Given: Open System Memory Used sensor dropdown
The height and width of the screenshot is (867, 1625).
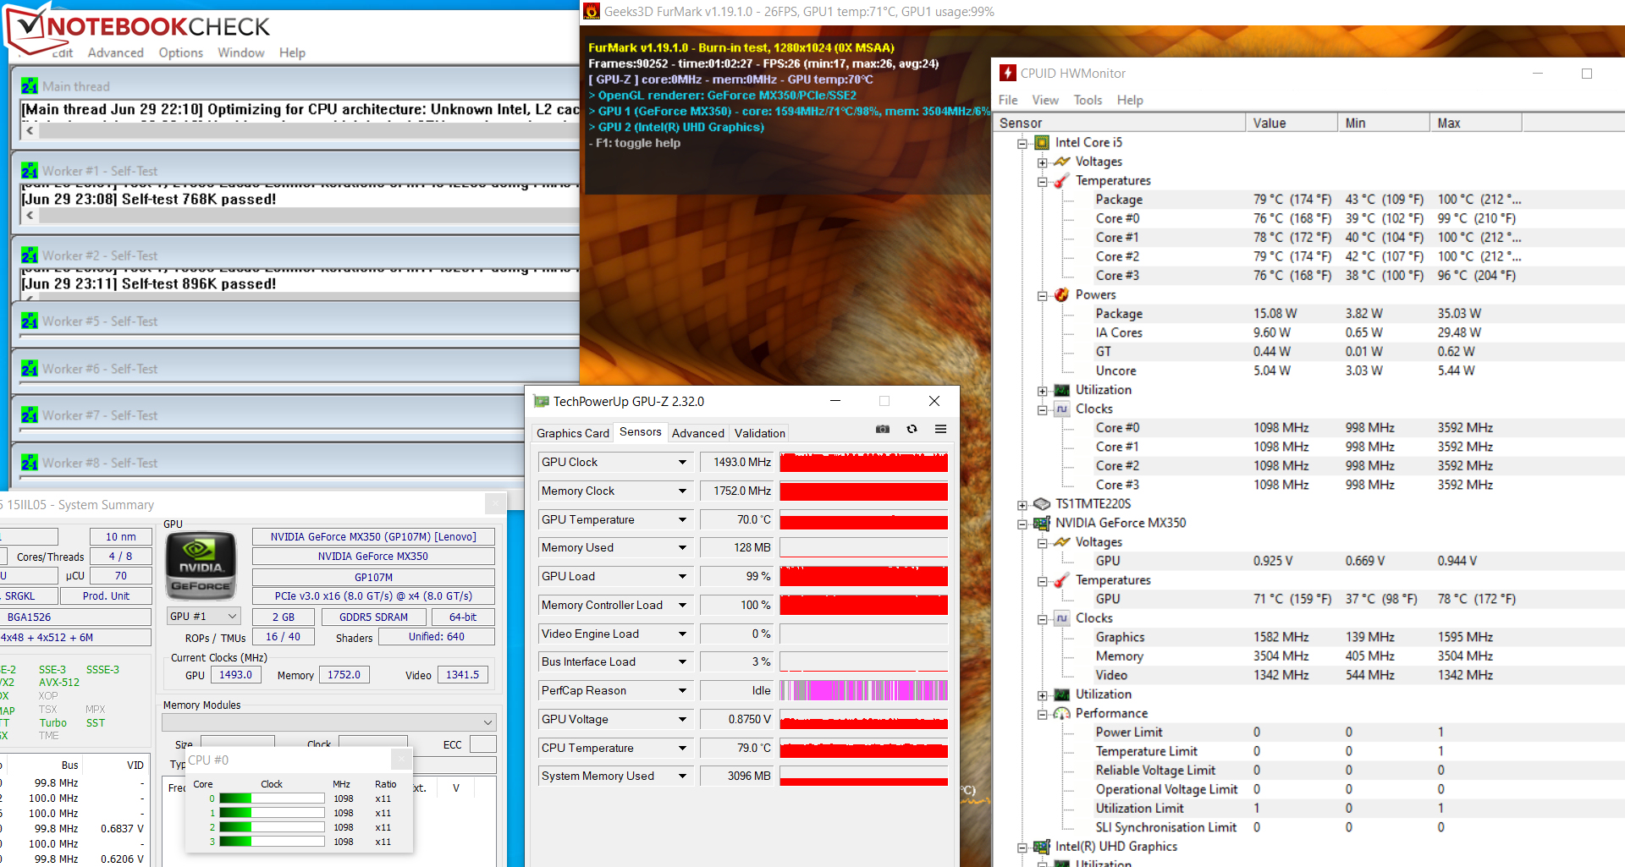Looking at the screenshot, I should 682,776.
